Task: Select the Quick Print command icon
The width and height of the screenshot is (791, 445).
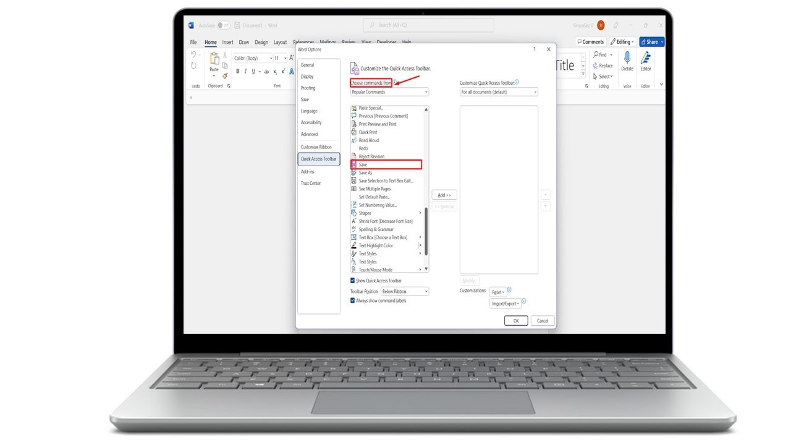Action: 354,132
